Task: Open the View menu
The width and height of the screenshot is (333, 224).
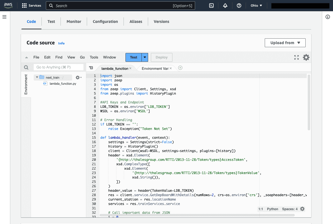Action: tap(71, 57)
